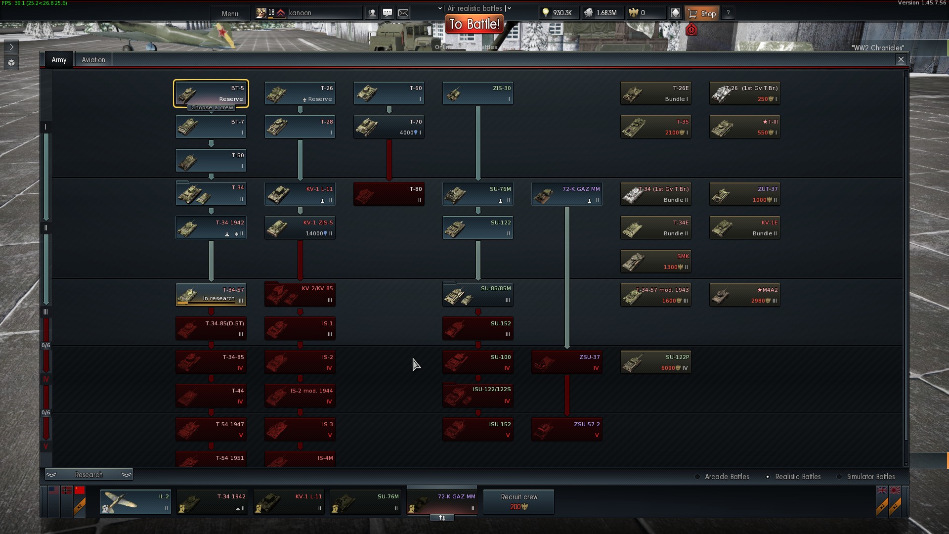Switch to the Army tab
Image resolution: width=949 pixels, height=534 pixels.
[x=59, y=60]
